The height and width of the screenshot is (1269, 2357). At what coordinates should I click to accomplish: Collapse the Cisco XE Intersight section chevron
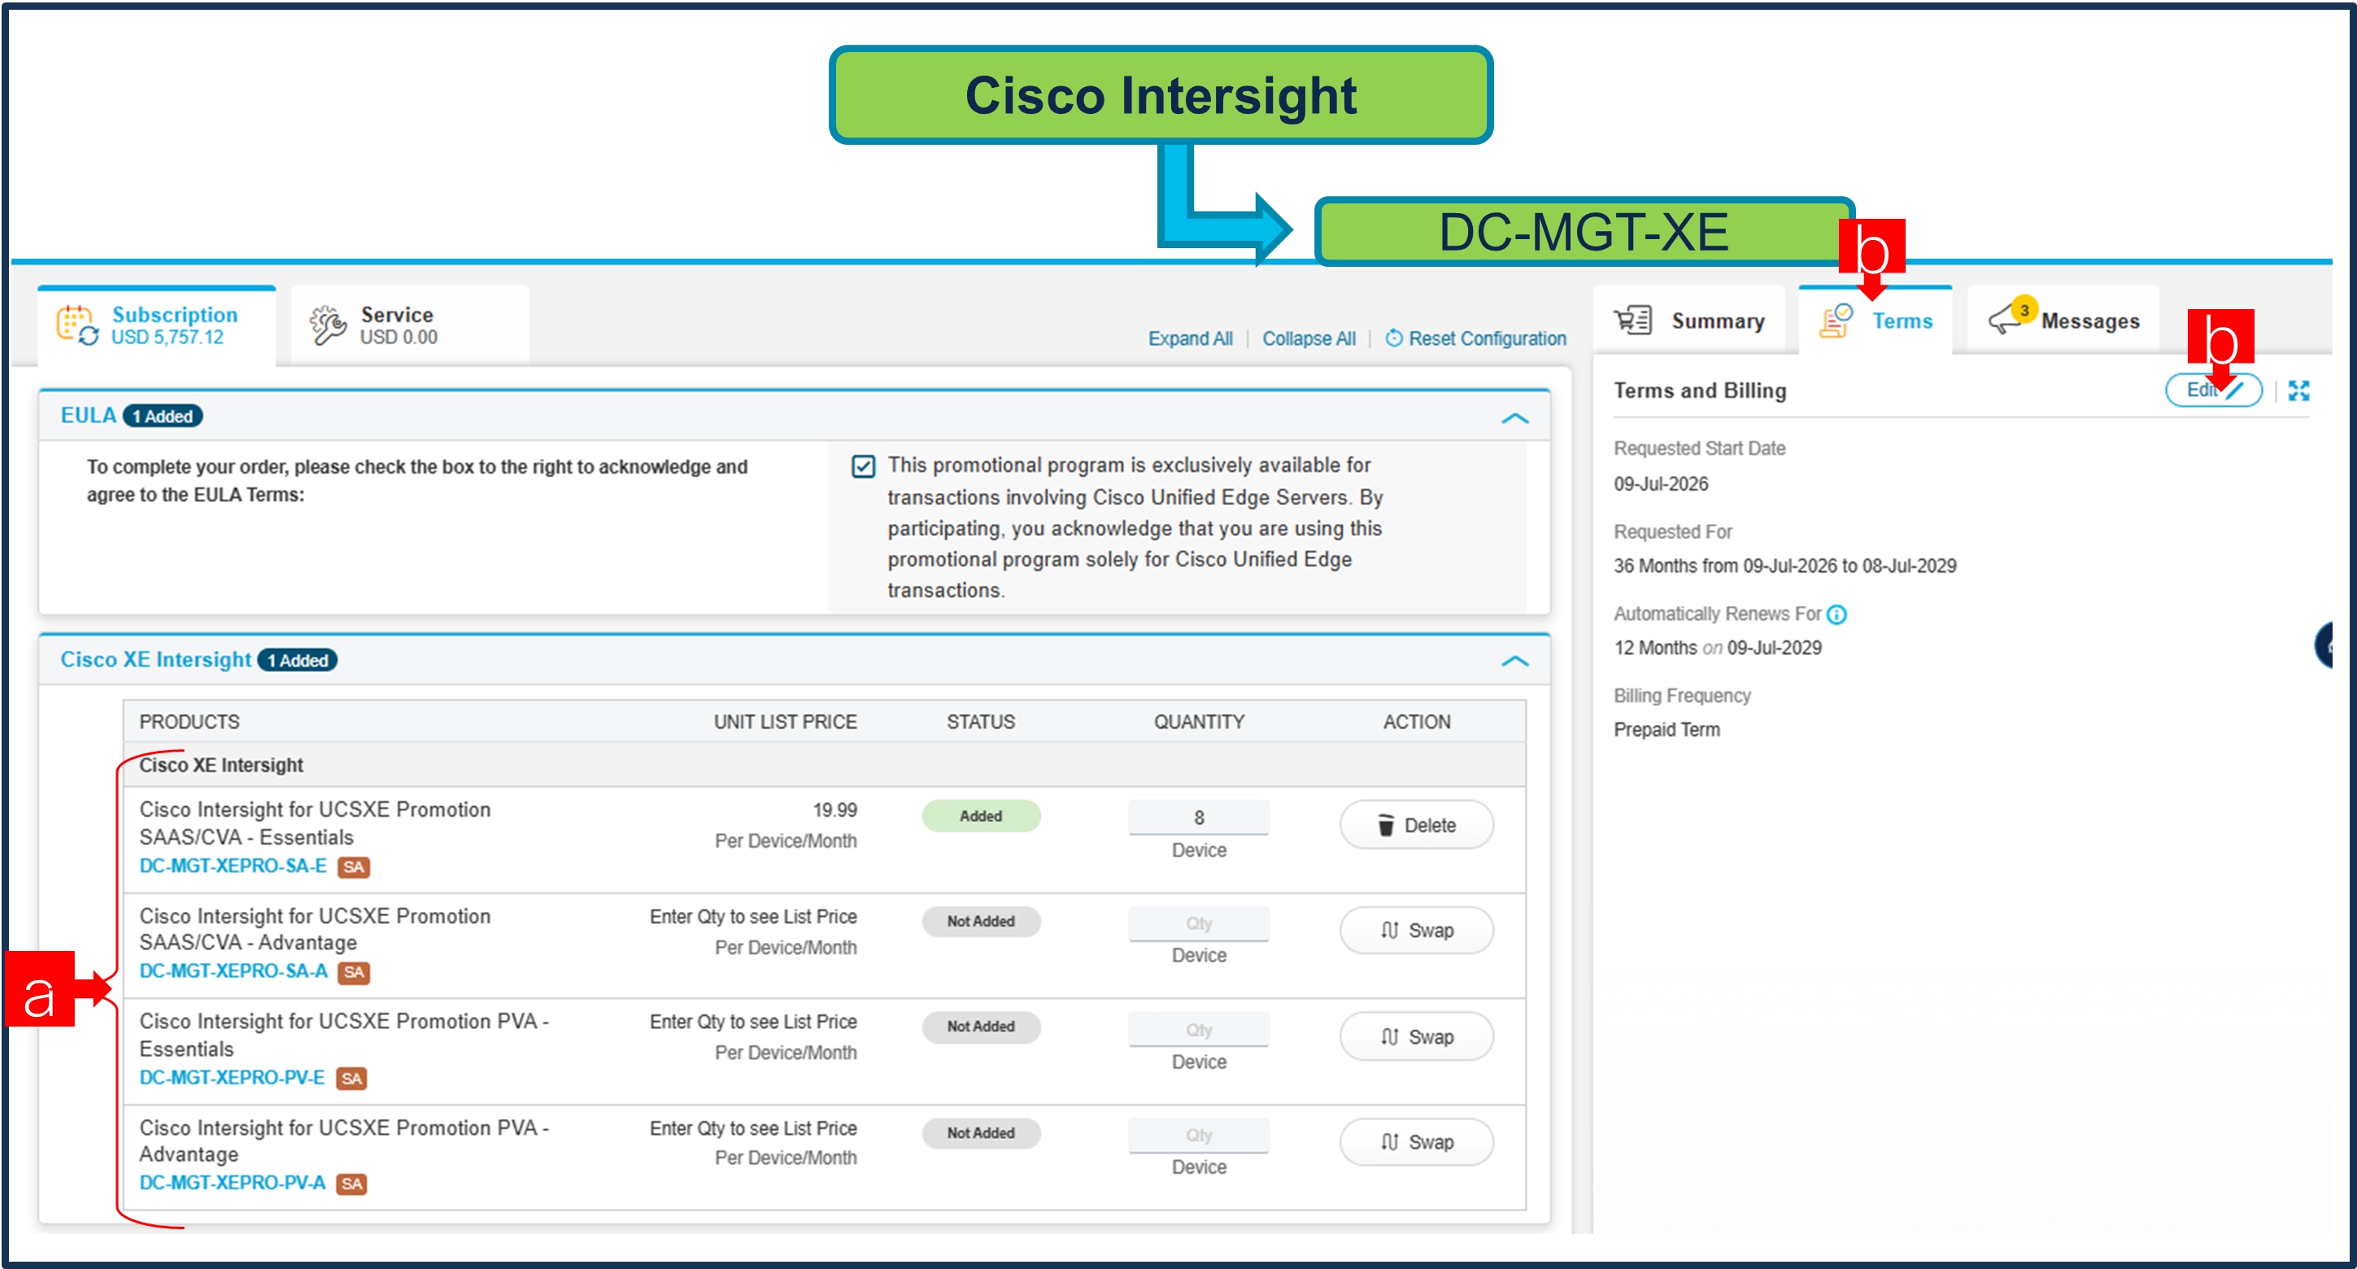click(1514, 661)
